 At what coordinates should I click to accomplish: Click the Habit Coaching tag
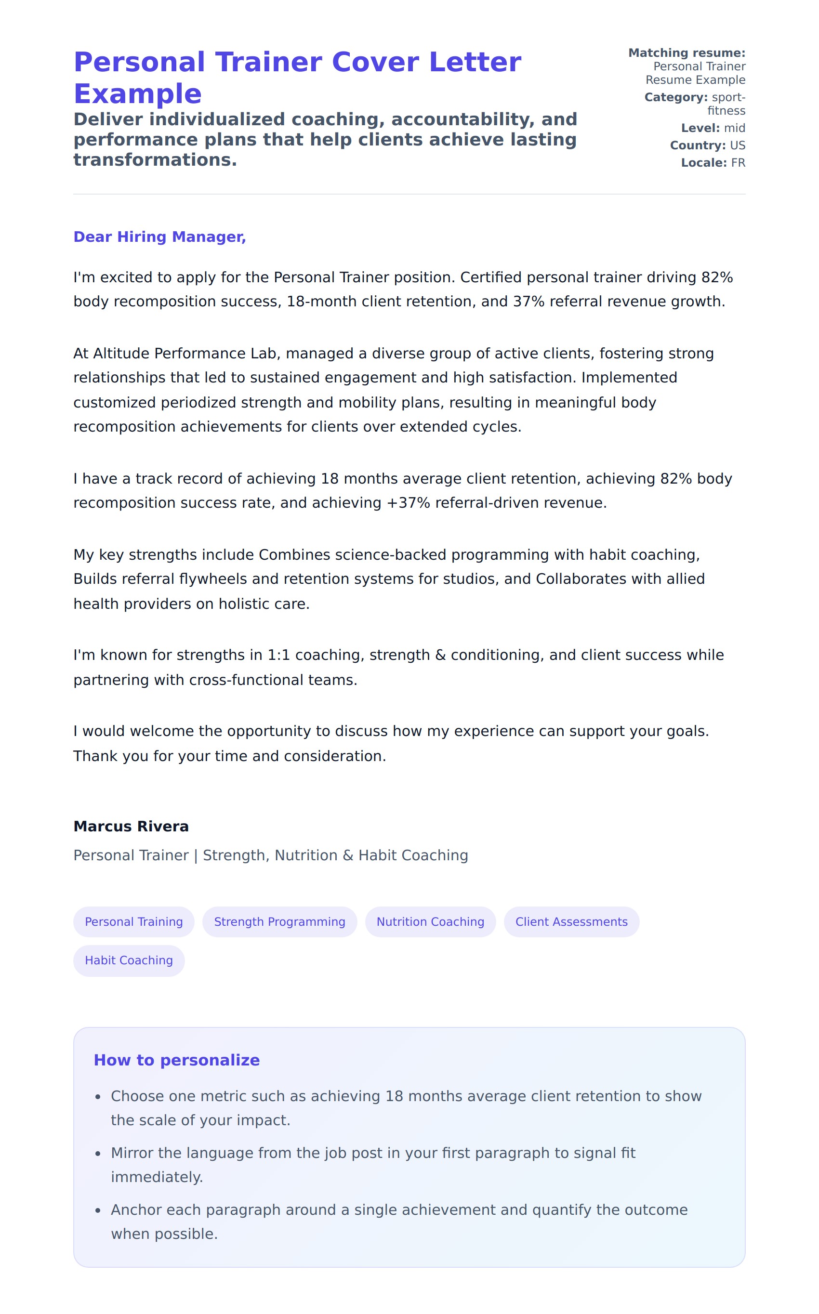pos(129,960)
